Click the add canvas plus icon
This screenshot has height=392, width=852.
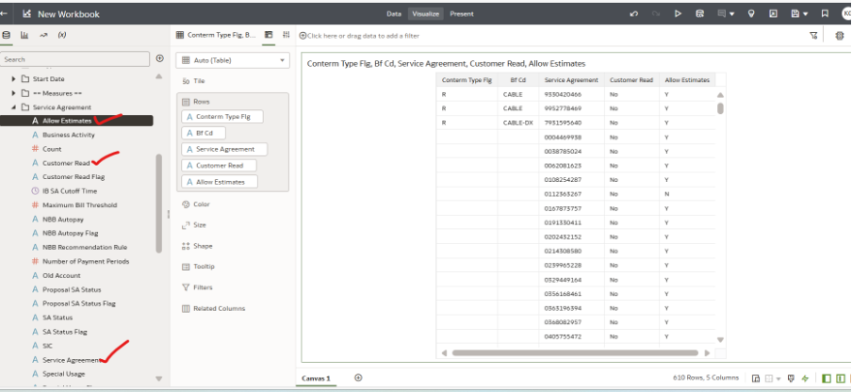[x=358, y=378]
